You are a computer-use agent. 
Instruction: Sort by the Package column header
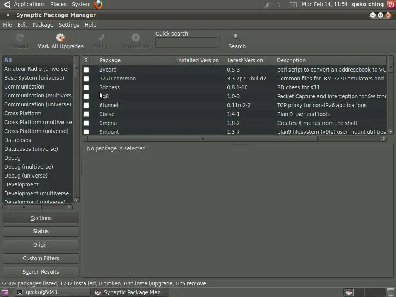136,60
